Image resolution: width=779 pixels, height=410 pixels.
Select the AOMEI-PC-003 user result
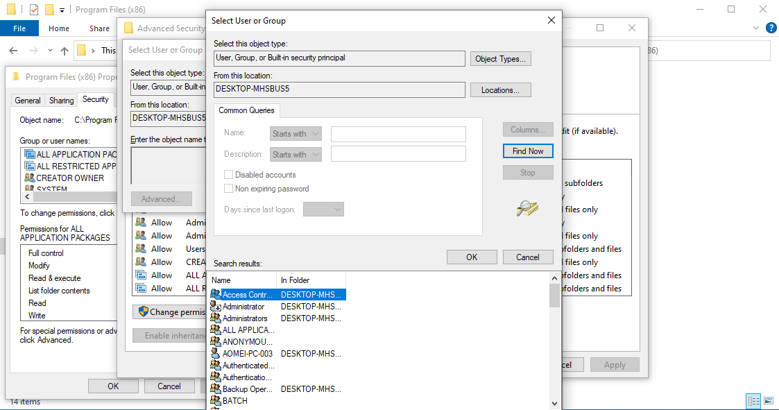click(277, 354)
